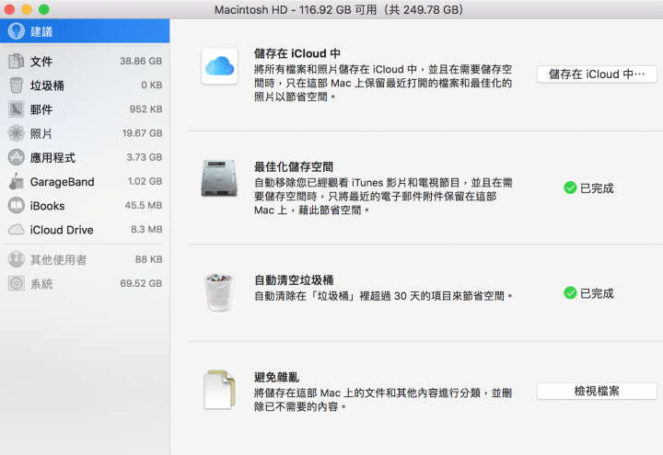Screen dimensions: 663x455
Task: Click the 系統 system gear icon
Action: [16, 284]
